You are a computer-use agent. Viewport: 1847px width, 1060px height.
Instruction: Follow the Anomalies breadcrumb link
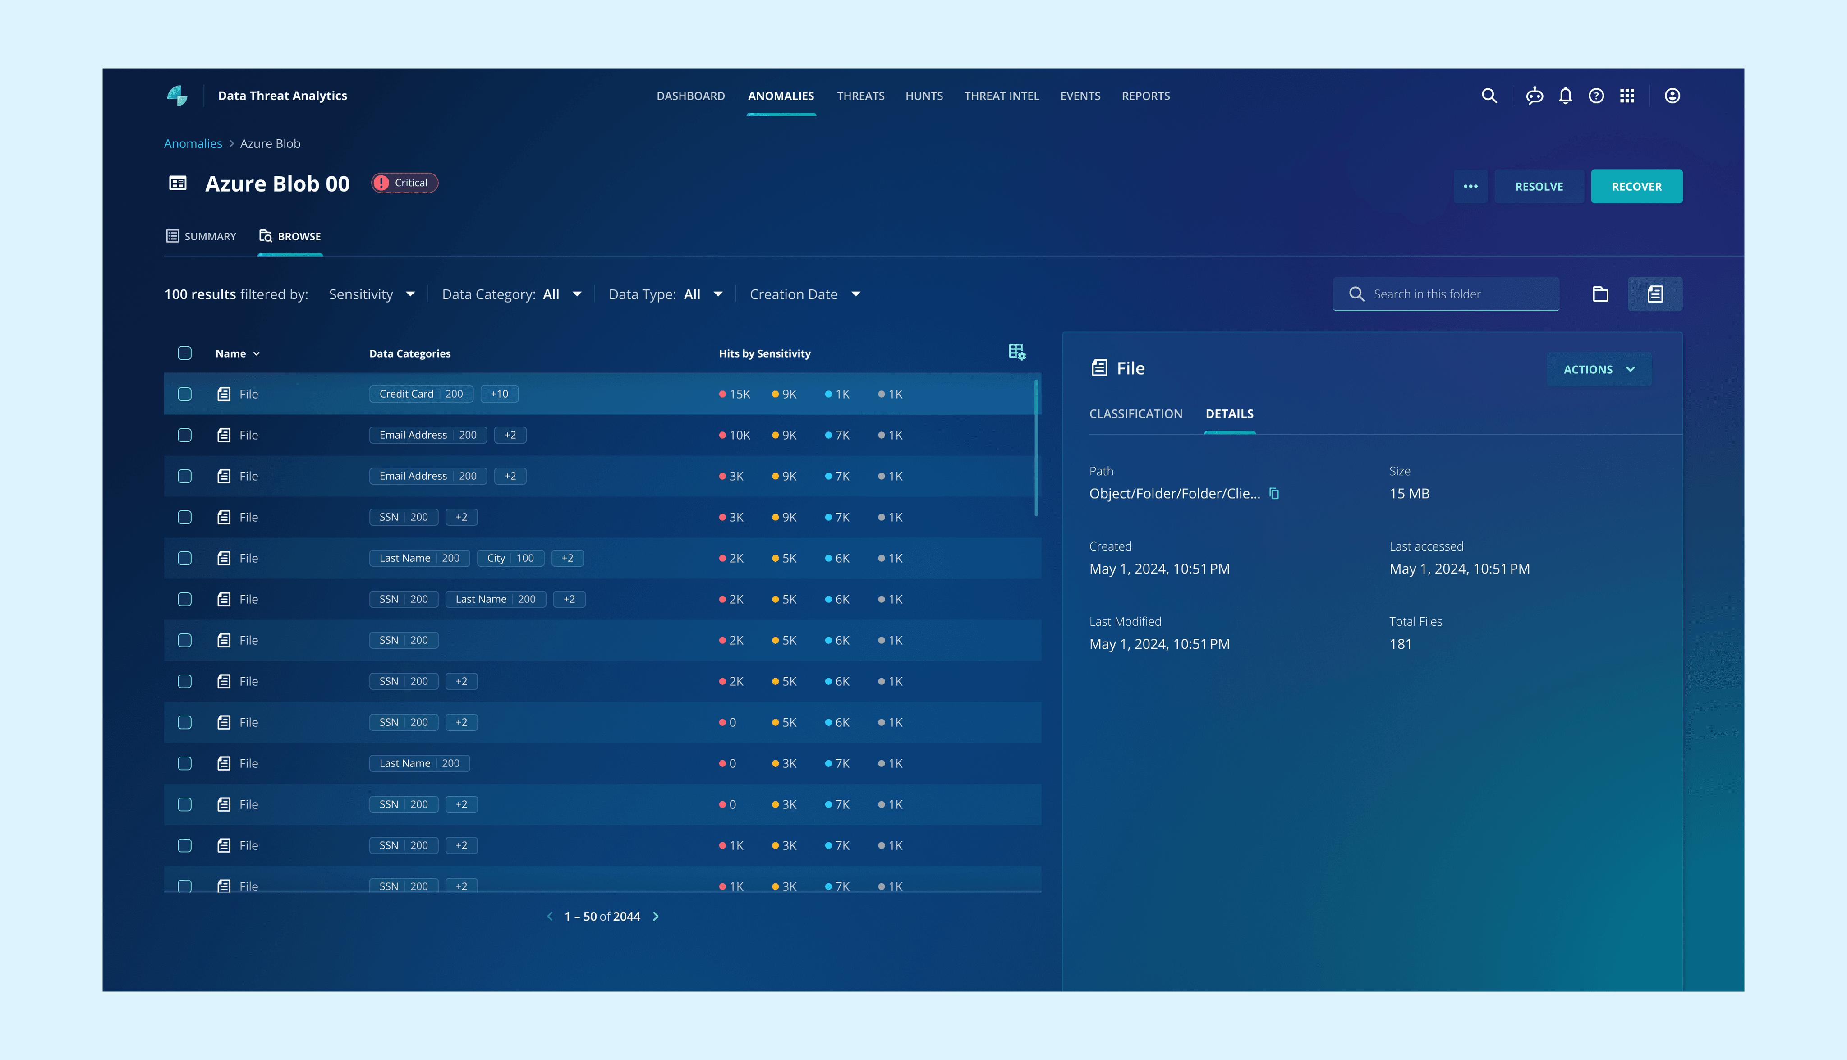click(193, 143)
